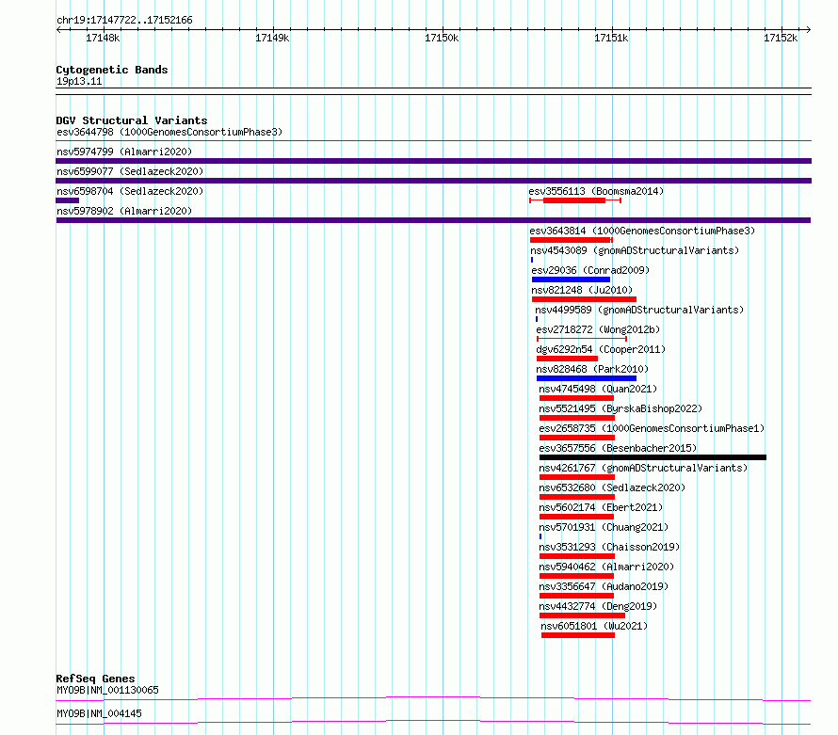
Task: Click the esv3556113 (Boomsma2014) label
Action: tap(596, 191)
